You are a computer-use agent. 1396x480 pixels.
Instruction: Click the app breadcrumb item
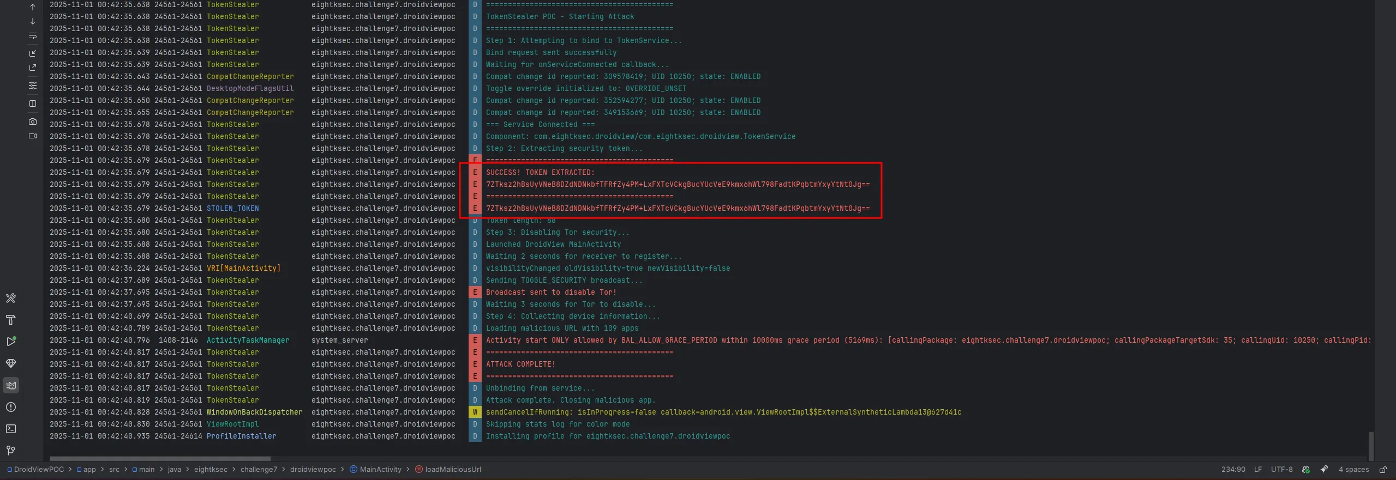(x=86, y=470)
